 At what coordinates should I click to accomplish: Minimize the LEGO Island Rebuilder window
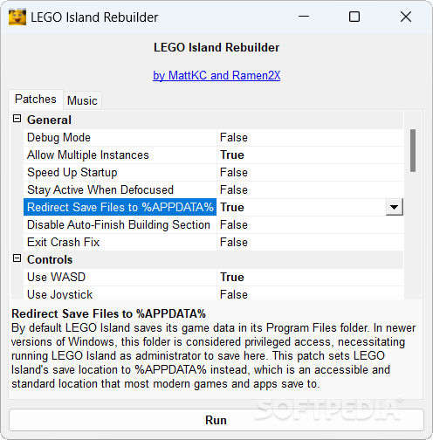tap(304, 17)
